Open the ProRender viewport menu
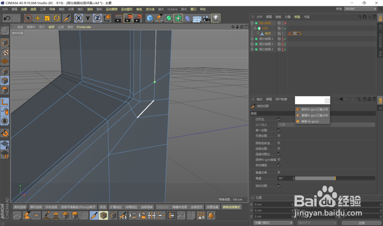Viewport: 383px width, 226px height. [x=84, y=27]
